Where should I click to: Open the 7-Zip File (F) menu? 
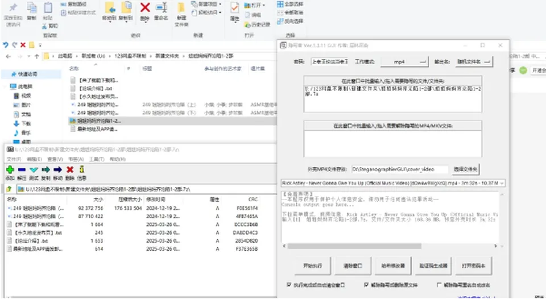coord(14,159)
